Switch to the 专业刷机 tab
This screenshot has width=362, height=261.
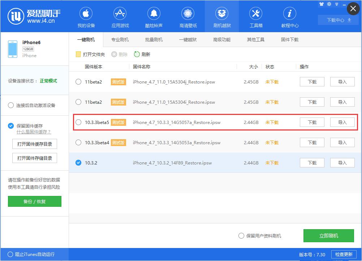coord(119,40)
